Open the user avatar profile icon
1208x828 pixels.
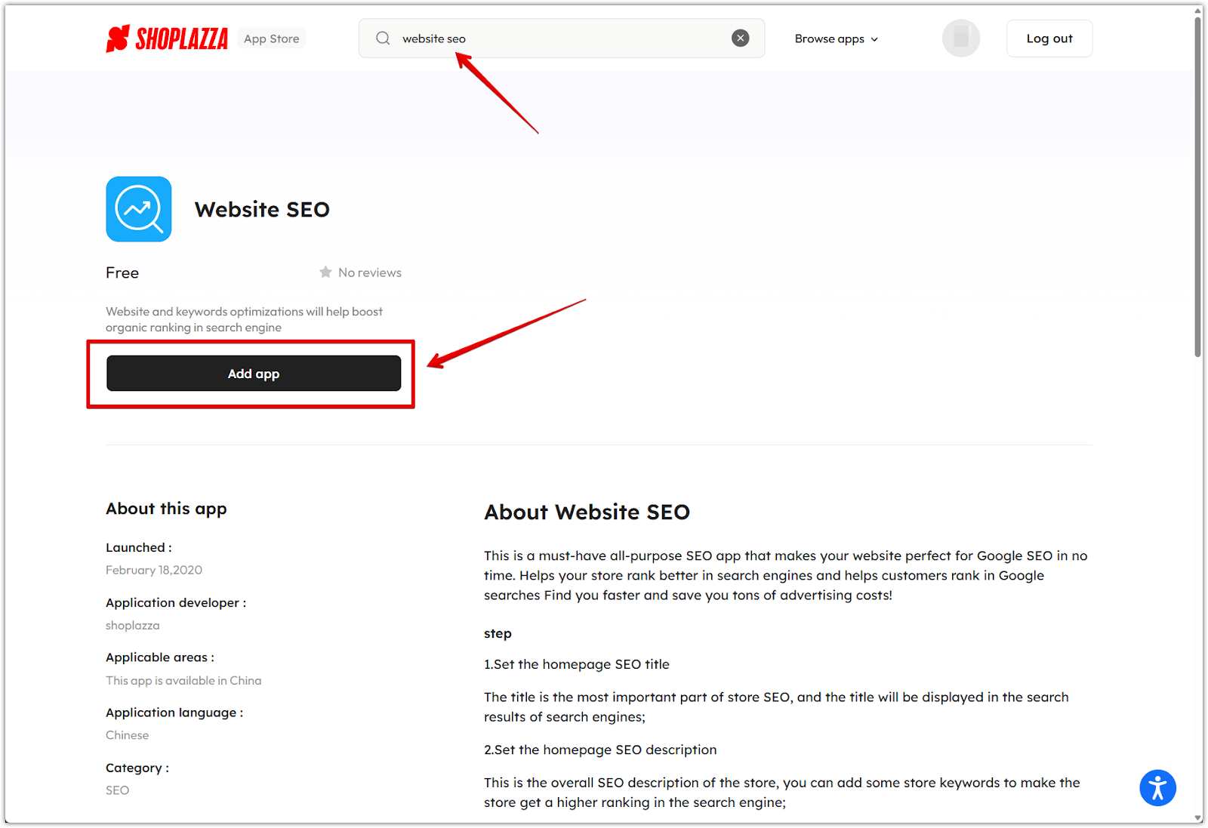[x=960, y=38]
